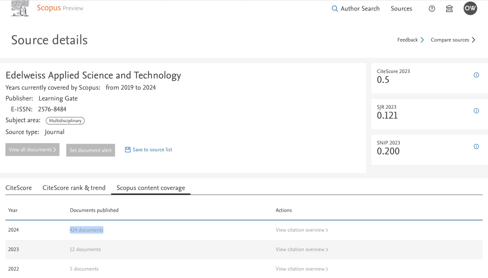
Task: Click the Set document alert button
Action: 91,150
